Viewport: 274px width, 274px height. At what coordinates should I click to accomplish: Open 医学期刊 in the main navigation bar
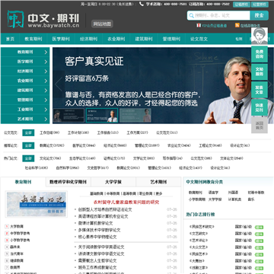pyautogui.click(x=61, y=39)
